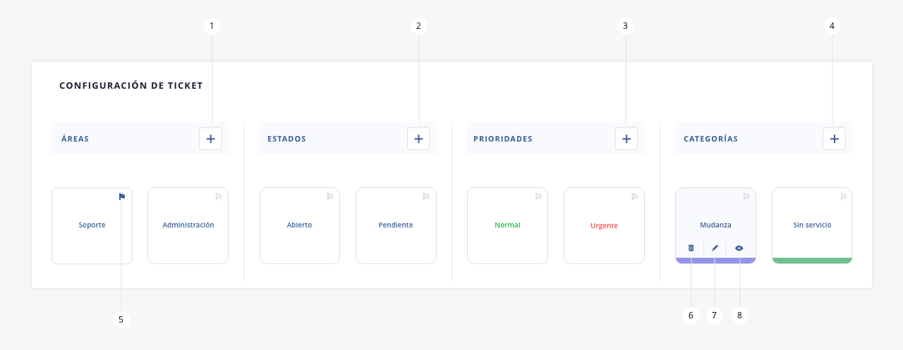Select the Soporte area card
The height and width of the screenshot is (350, 903).
[x=92, y=225]
